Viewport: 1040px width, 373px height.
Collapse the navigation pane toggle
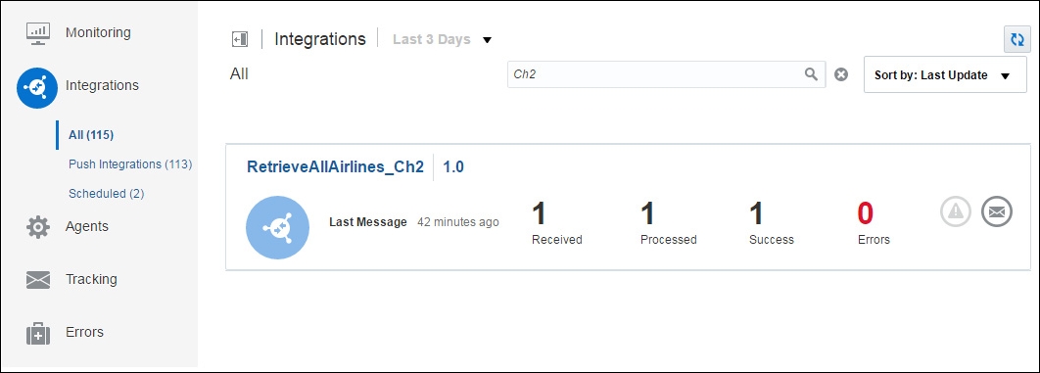tap(240, 39)
